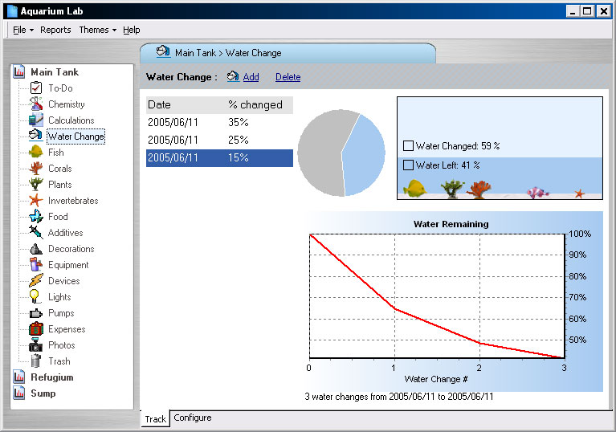Select the Fish icon in the tree
This screenshot has height=432, width=616.
pos(35,153)
